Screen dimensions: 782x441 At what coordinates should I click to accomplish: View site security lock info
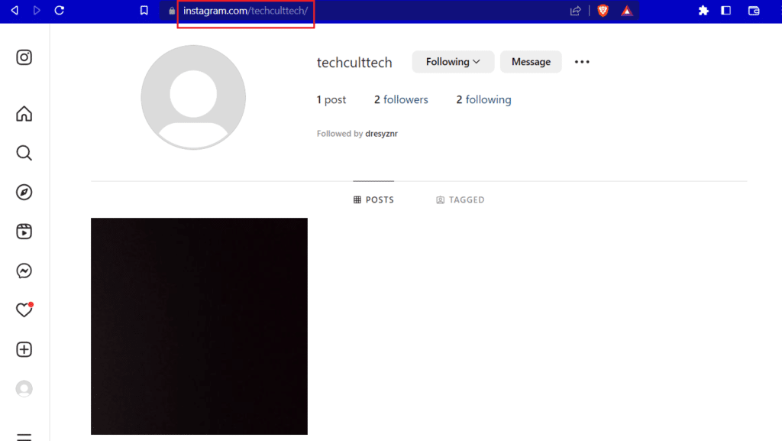pyautogui.click(x=172, y=11)
